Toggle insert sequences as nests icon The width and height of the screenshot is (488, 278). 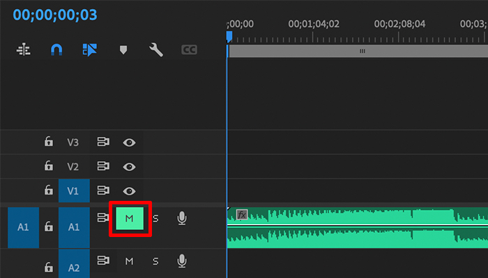(24, 49)
